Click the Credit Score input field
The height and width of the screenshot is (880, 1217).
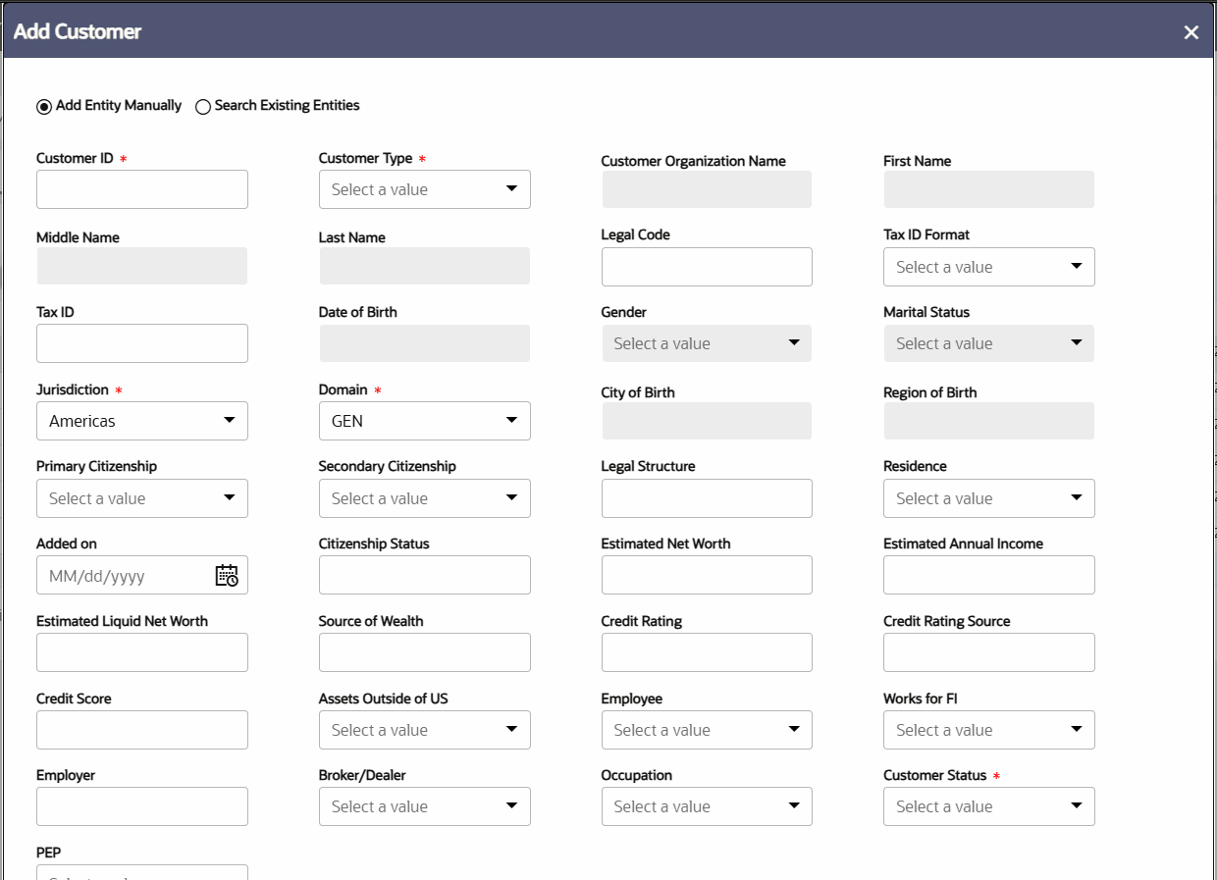click(x=142, y=730)
